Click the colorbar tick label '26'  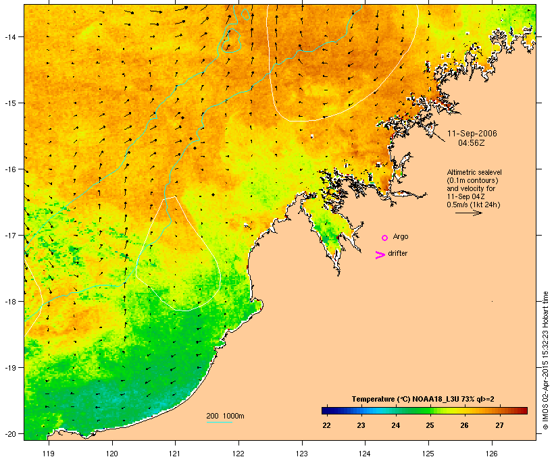click(464, 425)
